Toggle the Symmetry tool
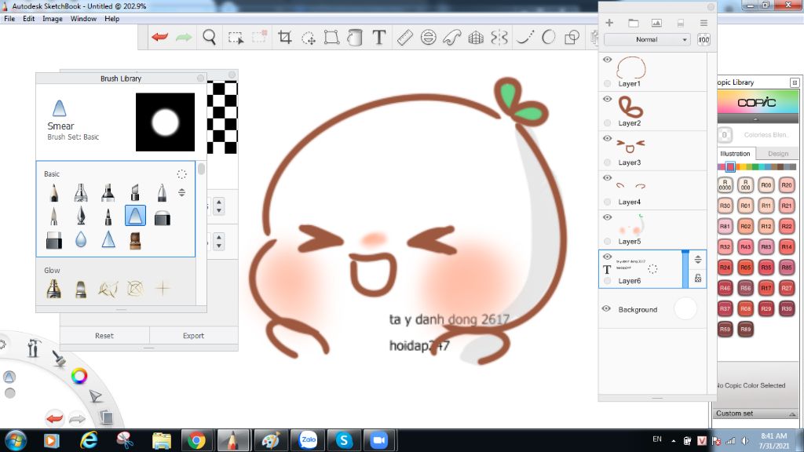 pyautogui.click(x=499, y=37)
